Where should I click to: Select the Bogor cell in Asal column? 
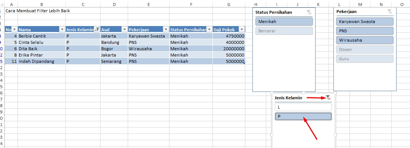point(114,49)
